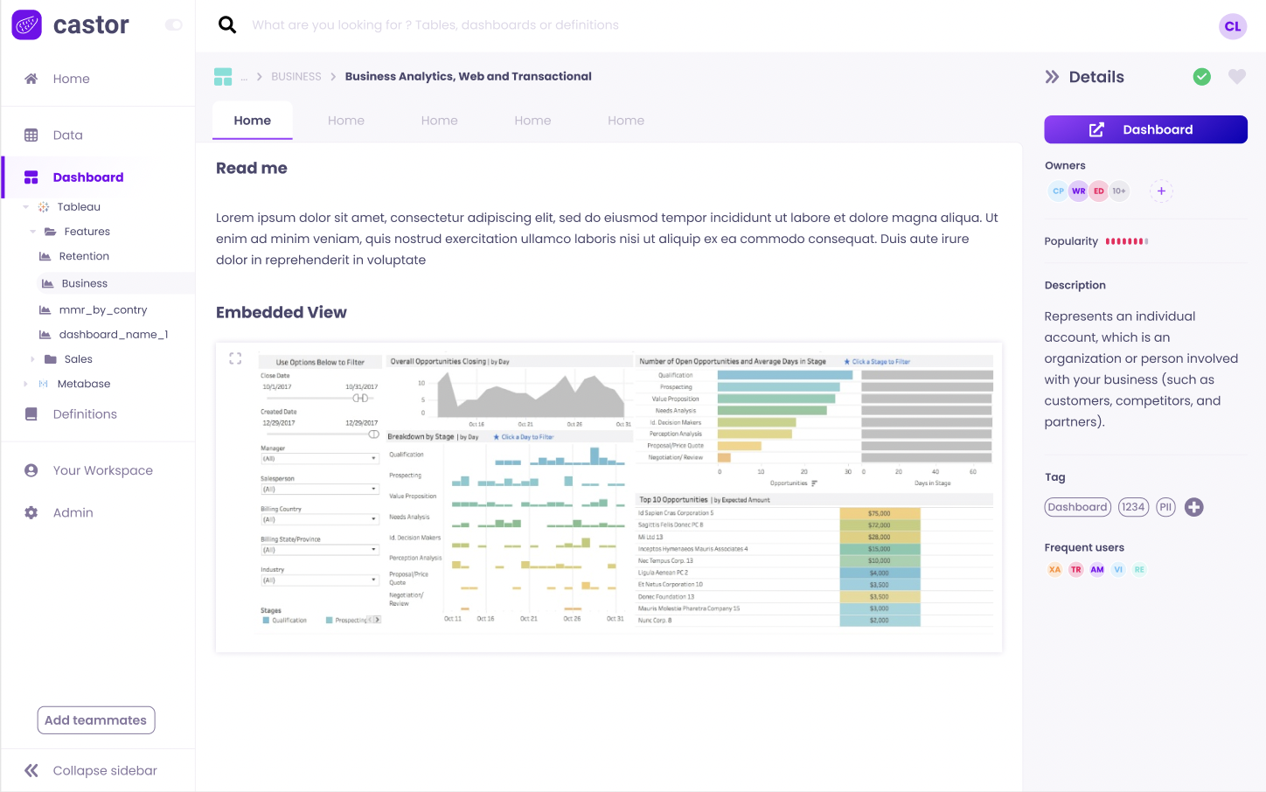This screenshot has width=1266, height=792.
Task: Select the Definitions book icon
Action: click(32, 413)
